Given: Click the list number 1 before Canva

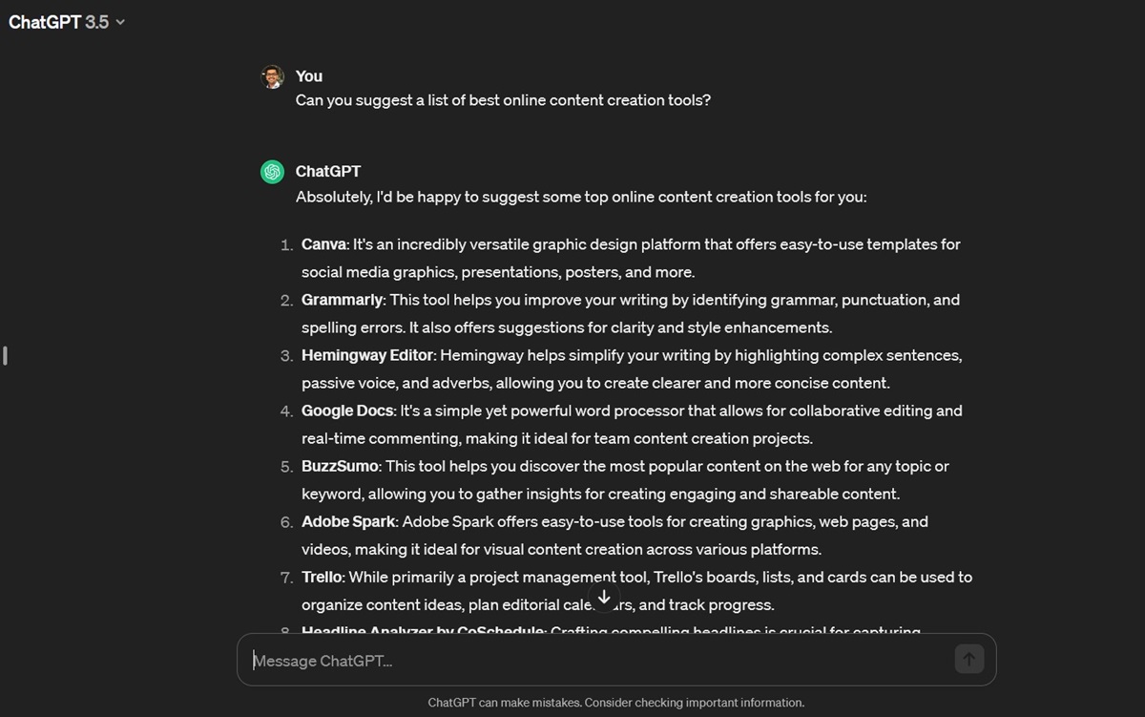Looking at the screenshot, I should pyautogui.click(x=286, y=245).
